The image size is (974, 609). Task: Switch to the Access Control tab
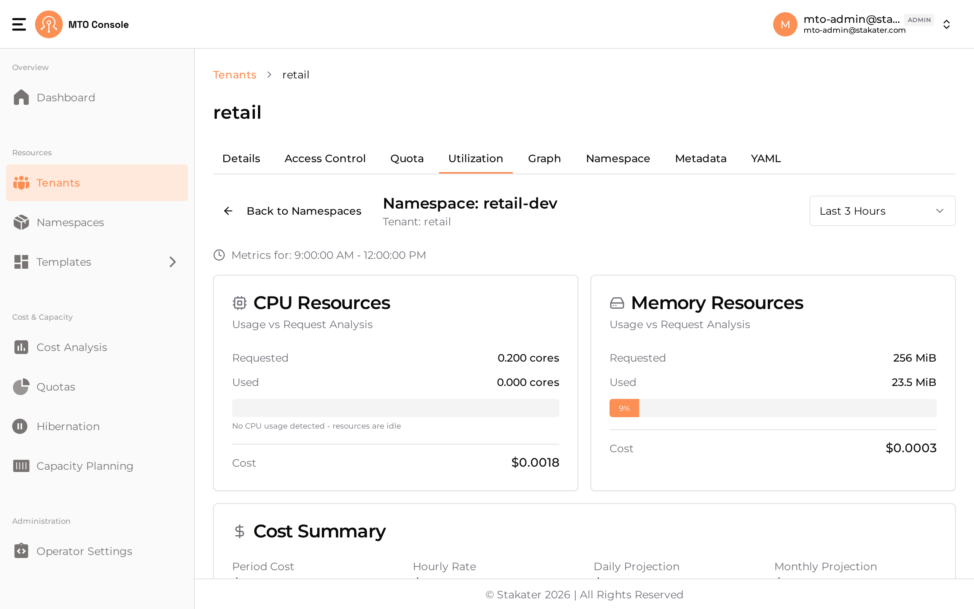325,159
